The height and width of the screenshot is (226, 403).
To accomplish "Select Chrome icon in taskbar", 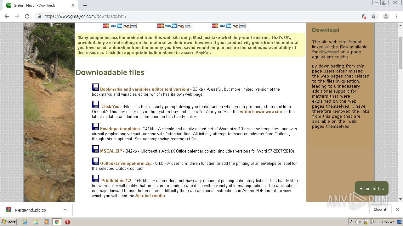I will point(57,222).
